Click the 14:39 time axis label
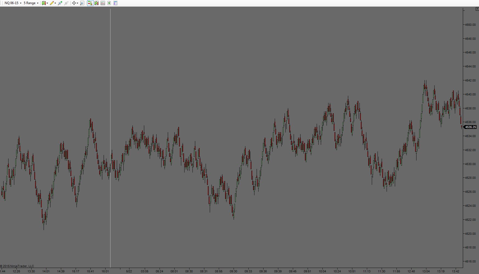 (x=61, y=271)
